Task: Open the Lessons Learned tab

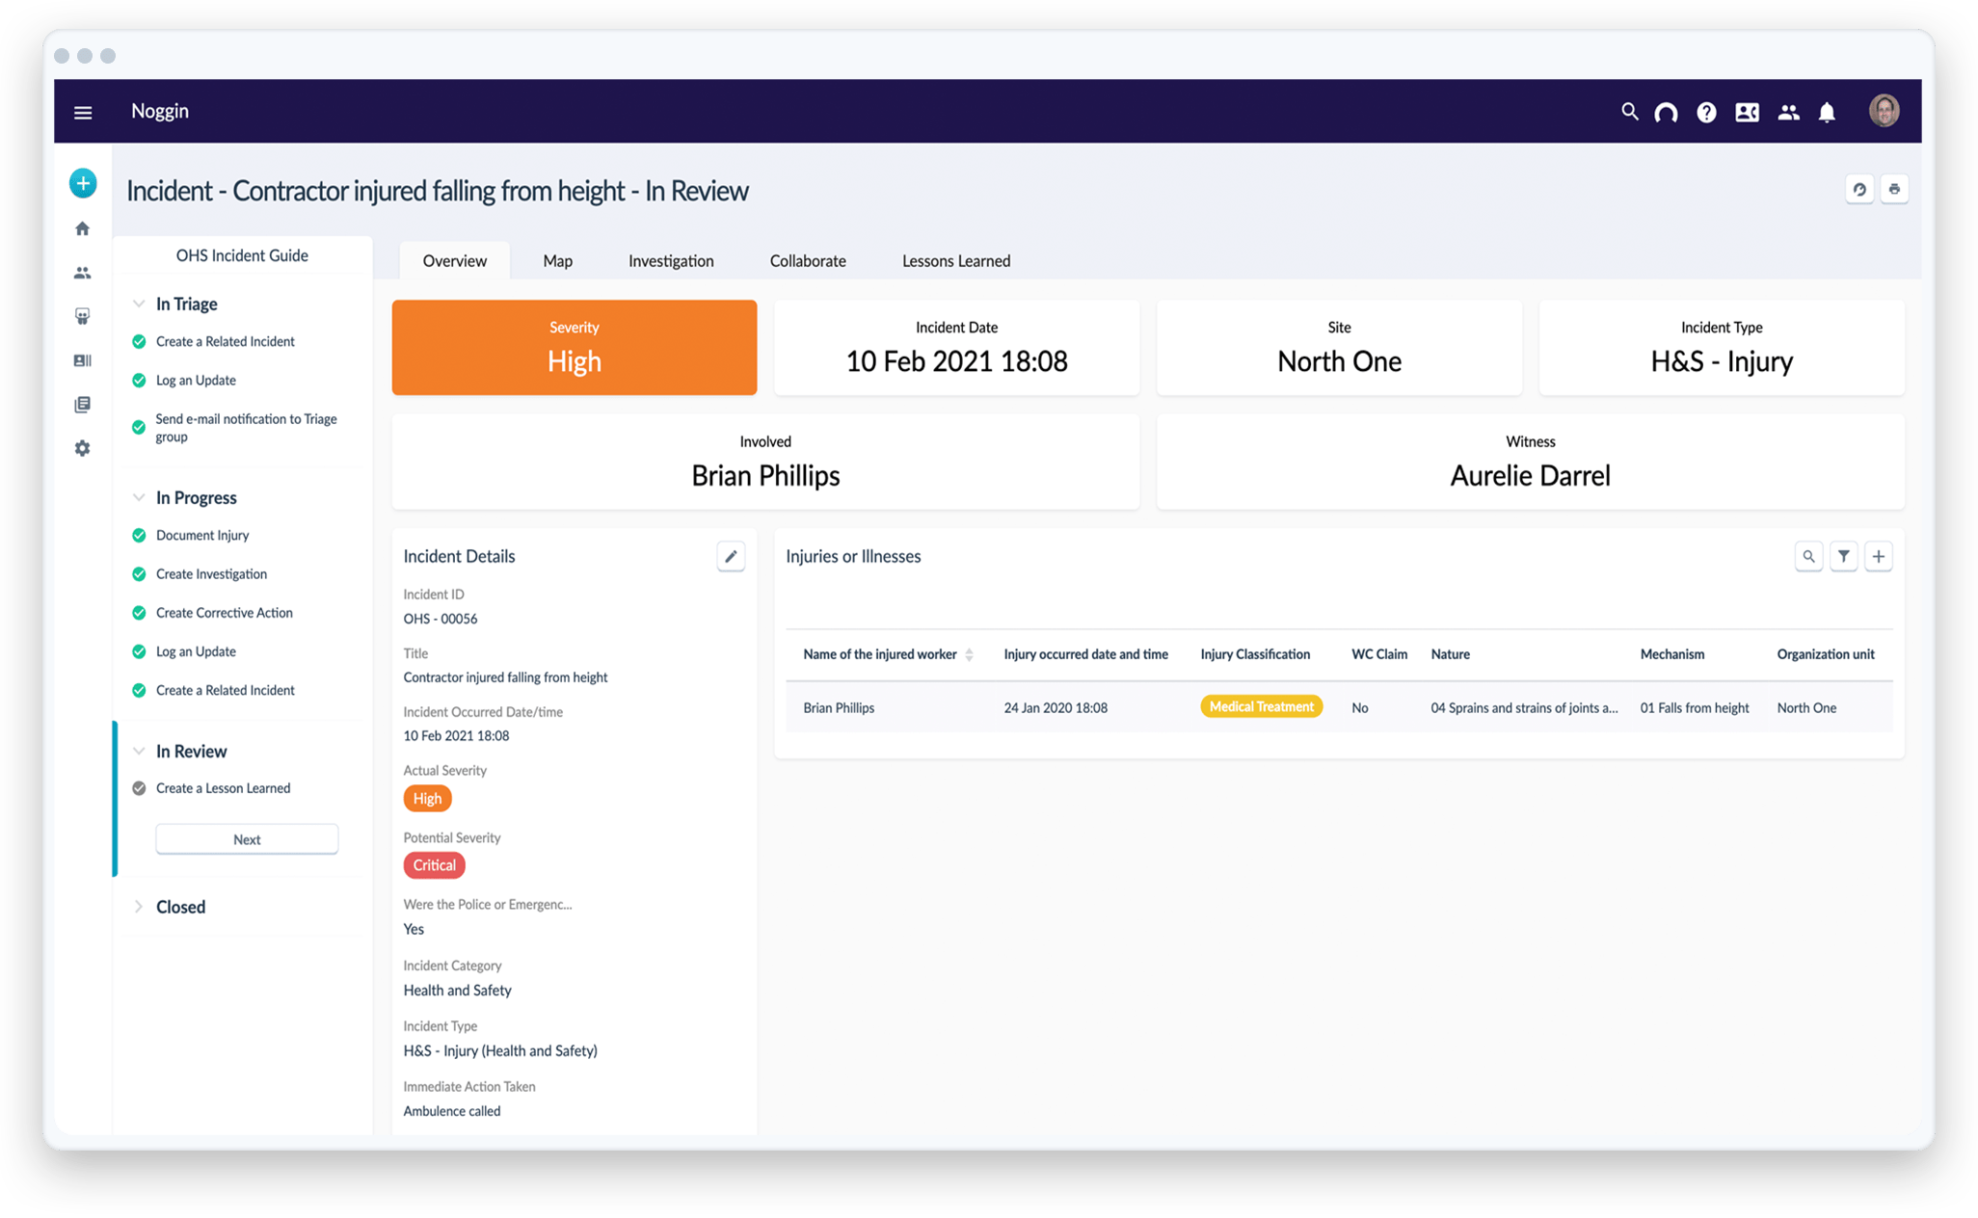Action: click(955, 261)
